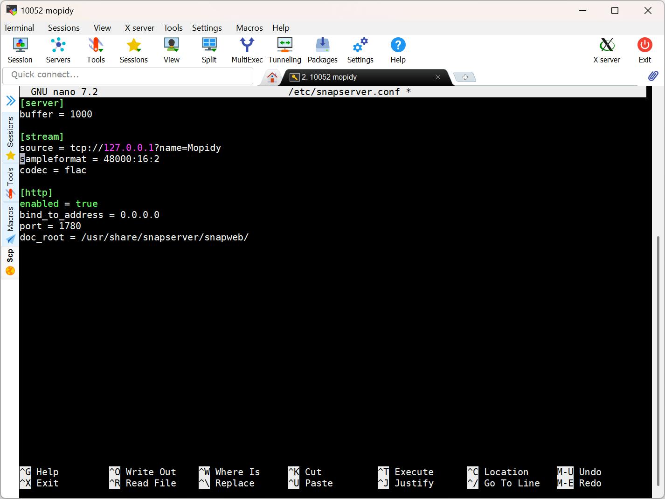This screenshot has width=665, height=499.
Task: Open a new tab with the plus button
Action: (465, 77)
